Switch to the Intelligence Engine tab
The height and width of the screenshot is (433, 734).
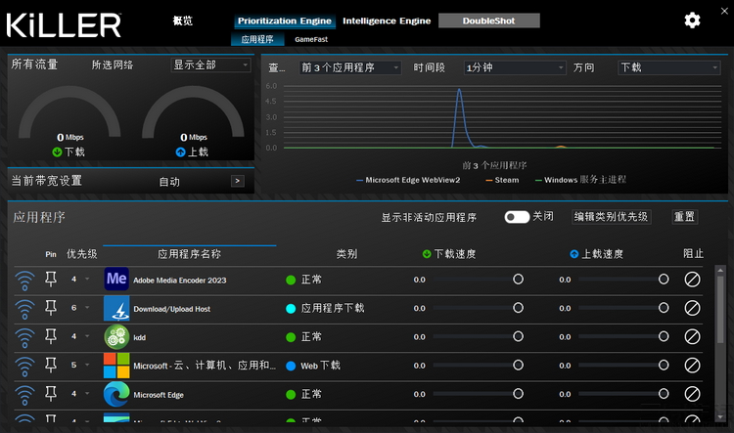[x=386, y=21]
